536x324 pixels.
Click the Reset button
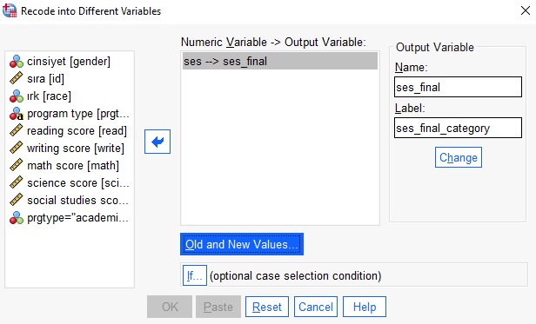click(x=267, y=307)
